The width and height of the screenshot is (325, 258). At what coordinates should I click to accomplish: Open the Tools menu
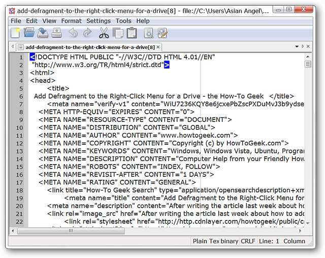[123, 21]
